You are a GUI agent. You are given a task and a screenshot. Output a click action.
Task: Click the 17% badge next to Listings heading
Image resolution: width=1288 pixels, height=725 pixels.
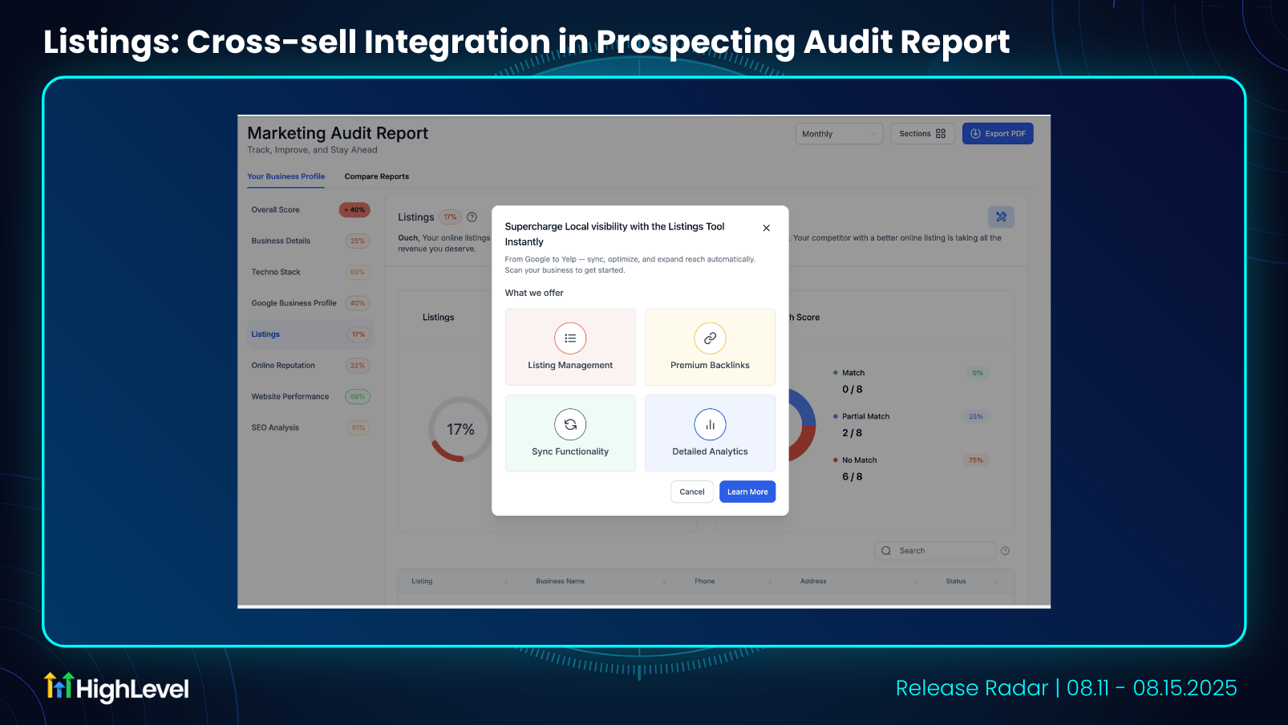click(x=450, y=217)
